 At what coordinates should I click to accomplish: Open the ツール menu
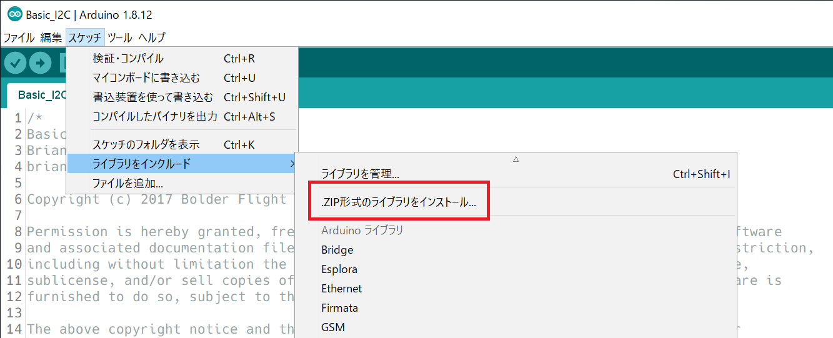119,37
